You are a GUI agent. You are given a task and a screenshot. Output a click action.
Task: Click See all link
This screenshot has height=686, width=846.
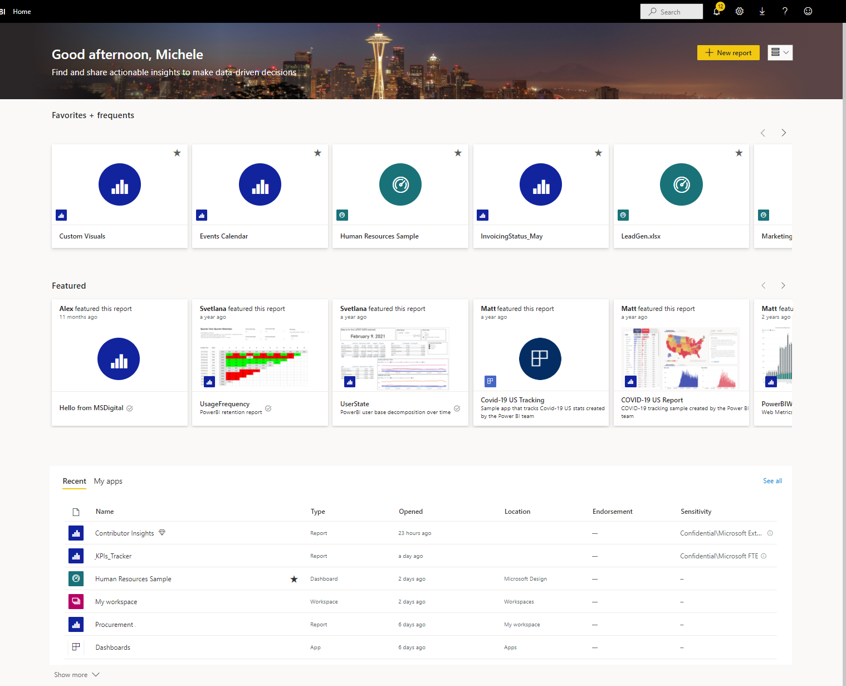772,481
